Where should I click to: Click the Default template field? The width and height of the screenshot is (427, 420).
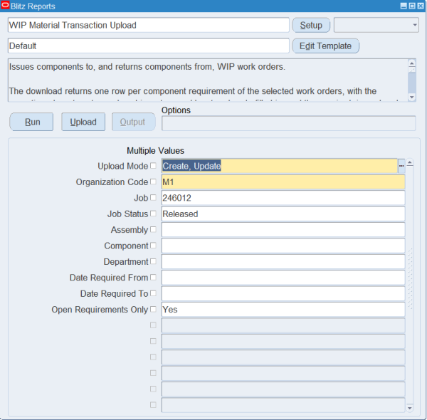(x=149, y=46)
